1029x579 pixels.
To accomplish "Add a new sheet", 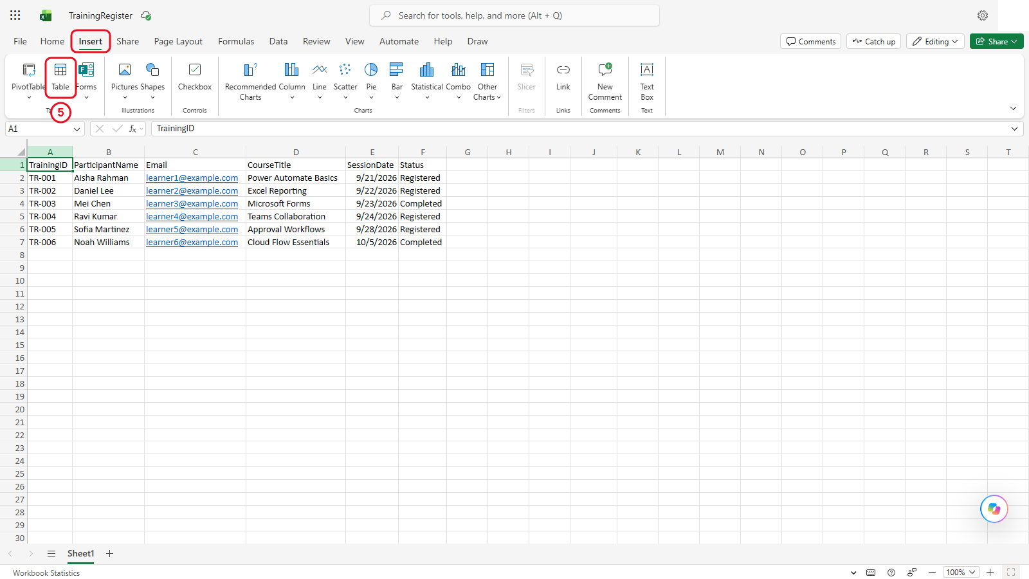I will [x=110, y=553].
